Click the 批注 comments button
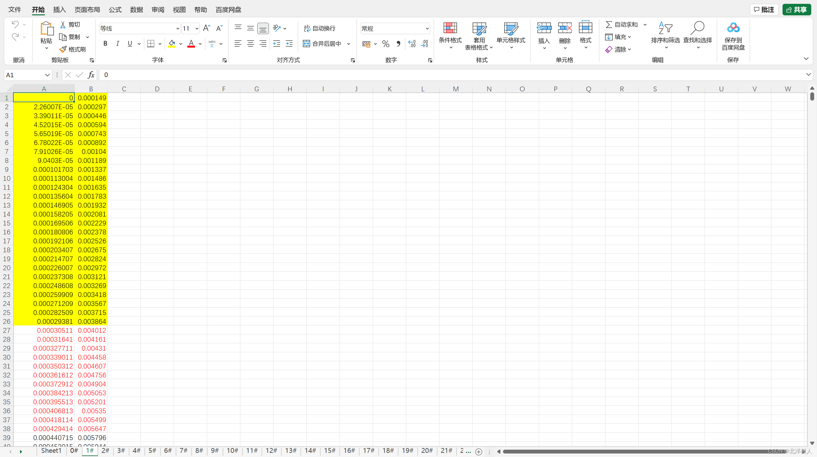The height and width of the screenshot is (457, 817). (x=764, y=10)
